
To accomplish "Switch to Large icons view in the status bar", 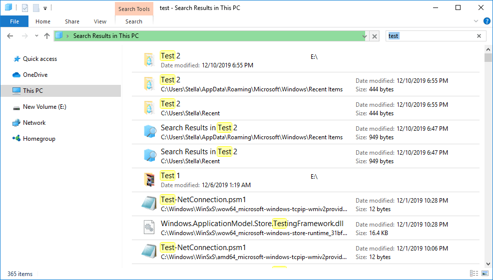I will pos(485,274).
